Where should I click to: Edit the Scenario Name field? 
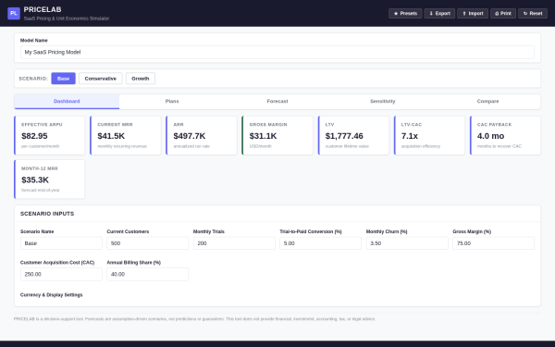61,243
